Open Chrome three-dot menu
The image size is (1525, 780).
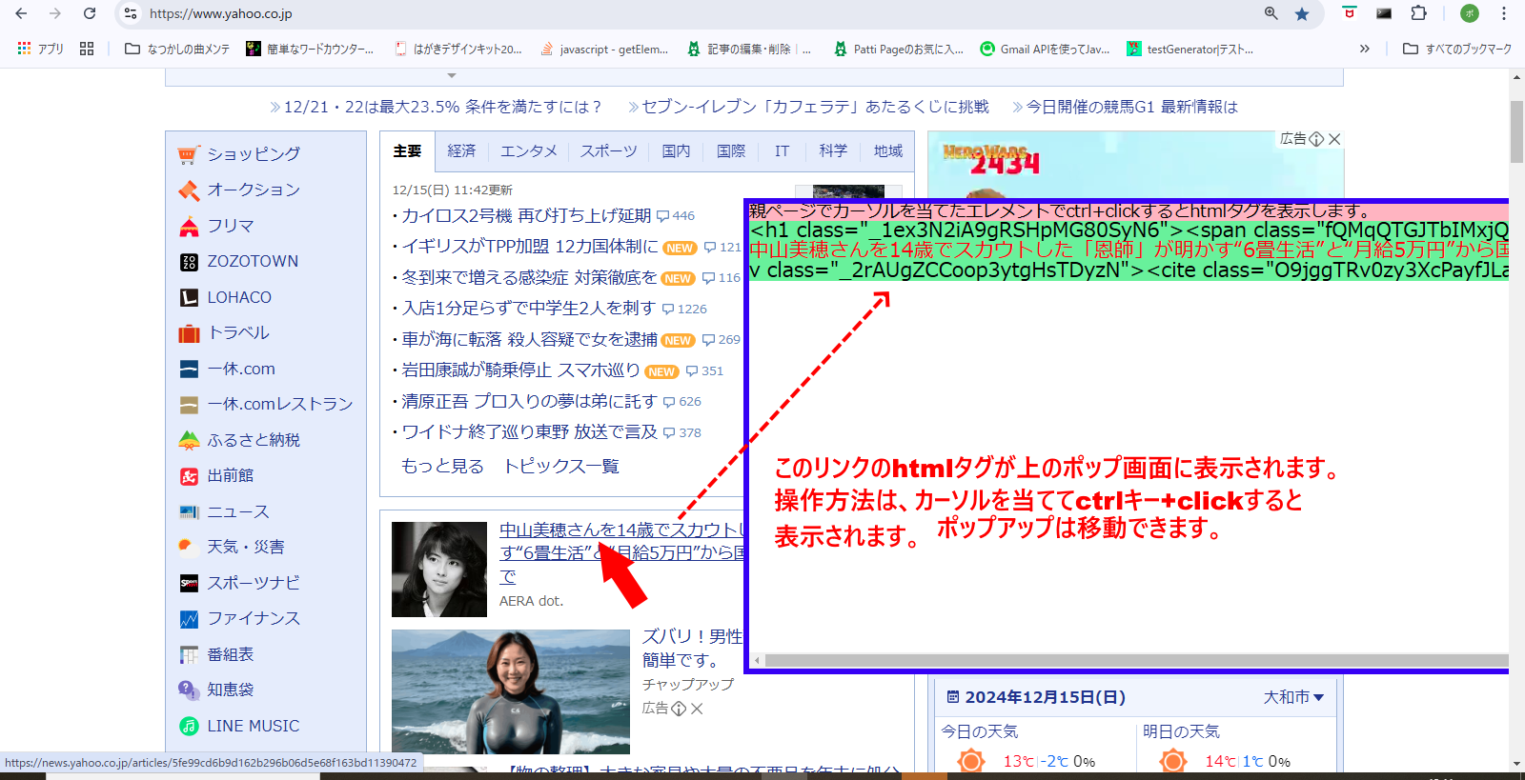click(x=1504, y=13)
